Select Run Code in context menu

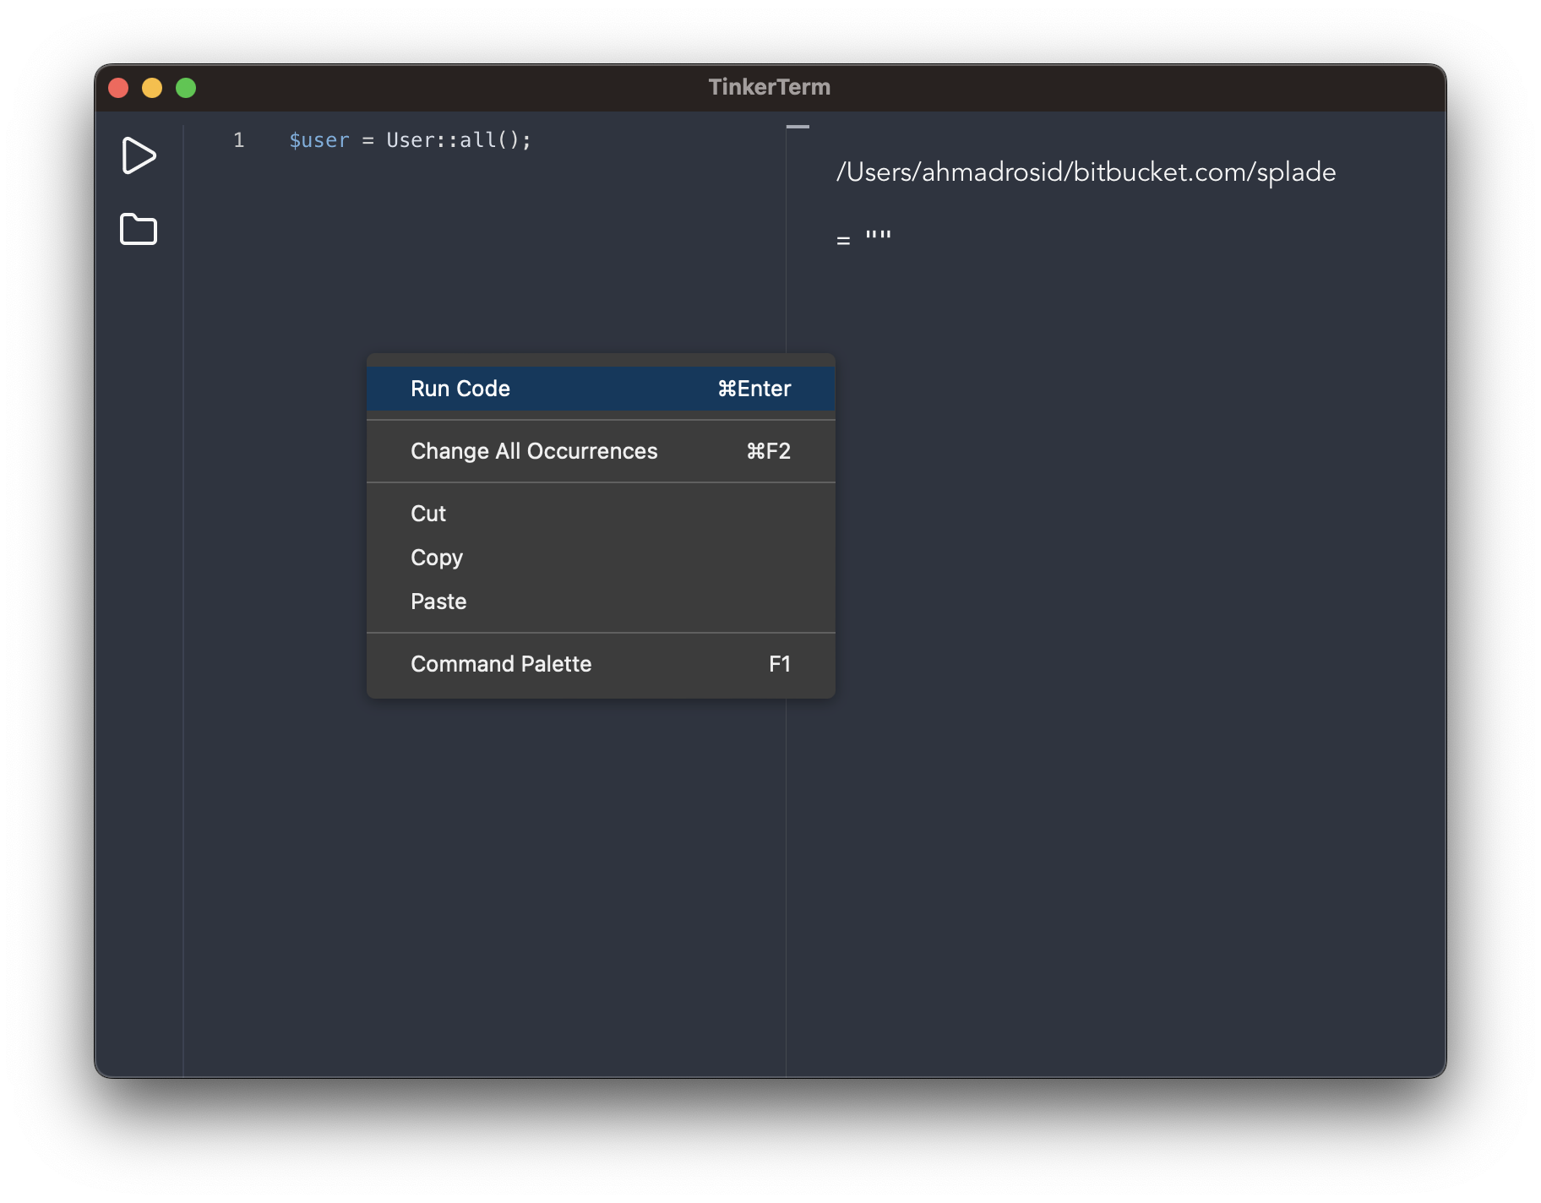tap(601, 389)
